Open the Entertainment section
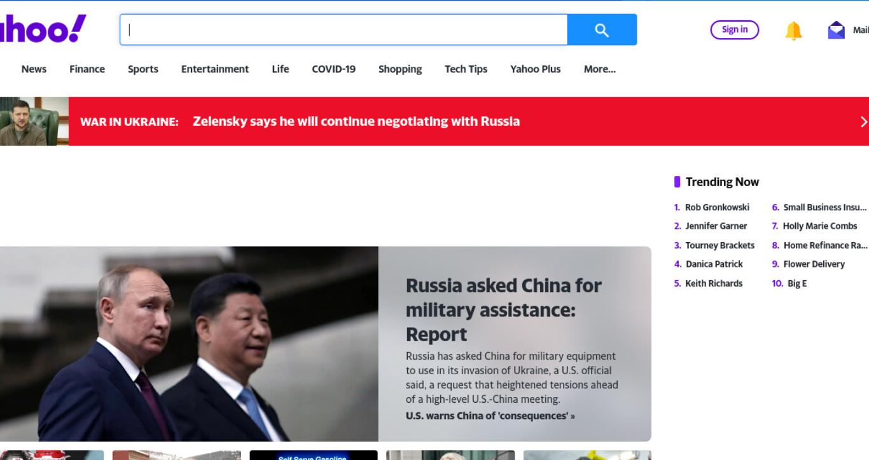869x460 pixels. pos(215,69)
